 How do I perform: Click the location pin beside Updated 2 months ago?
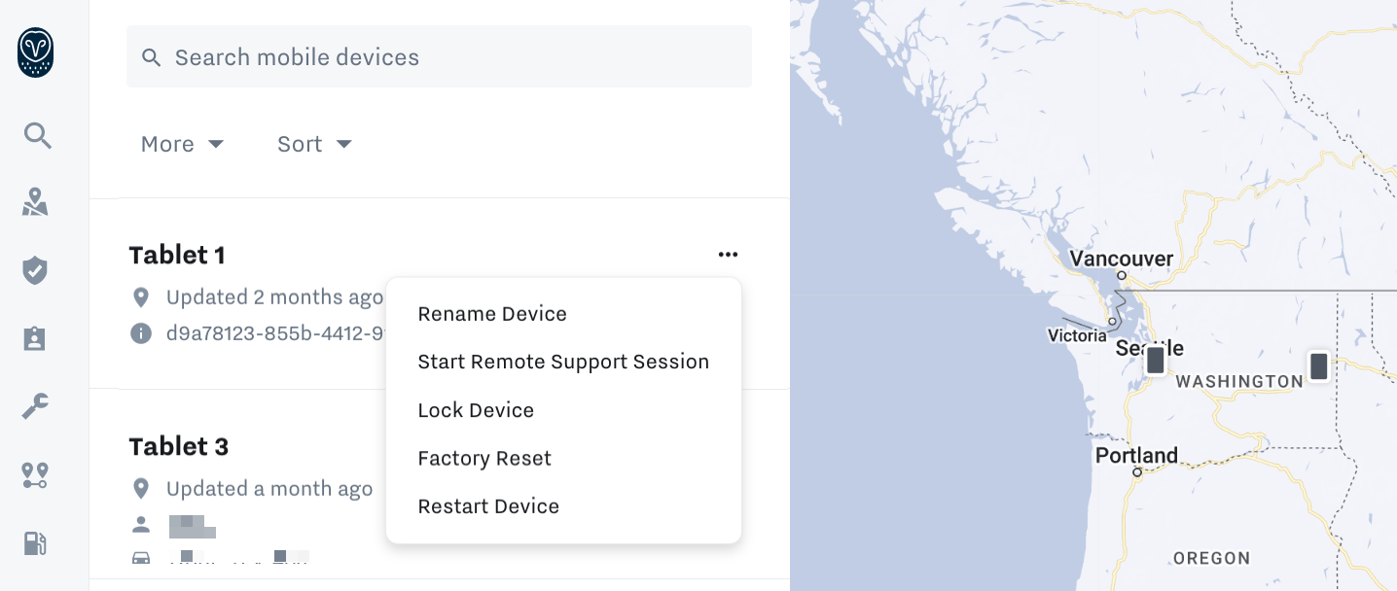point(141,297)
